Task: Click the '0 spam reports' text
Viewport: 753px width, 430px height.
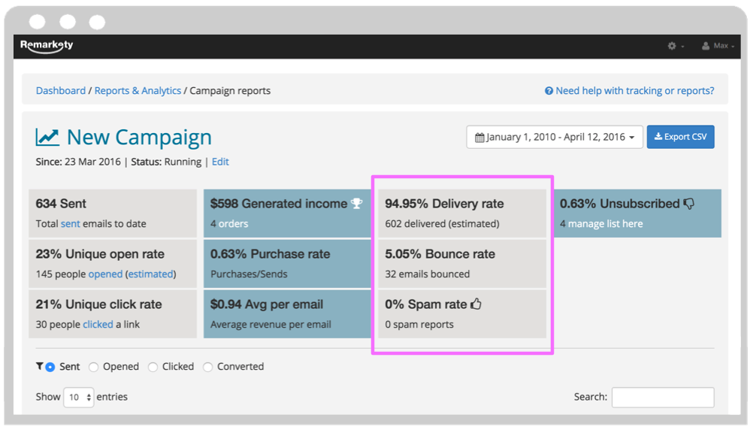Action: coord(419,324)
